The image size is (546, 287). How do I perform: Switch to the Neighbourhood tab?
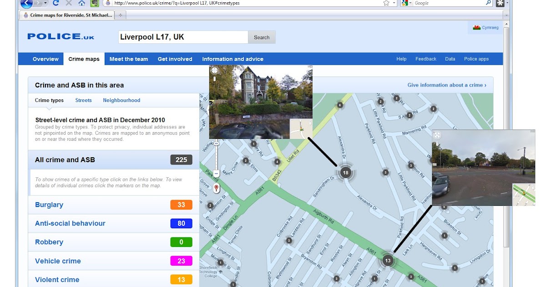coord(122,100)
